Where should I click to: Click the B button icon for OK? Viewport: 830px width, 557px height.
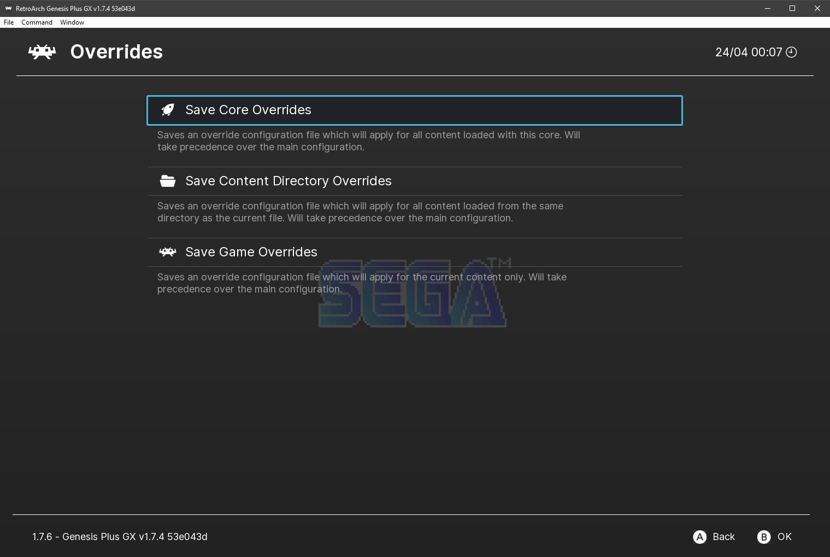coord(764,537)
